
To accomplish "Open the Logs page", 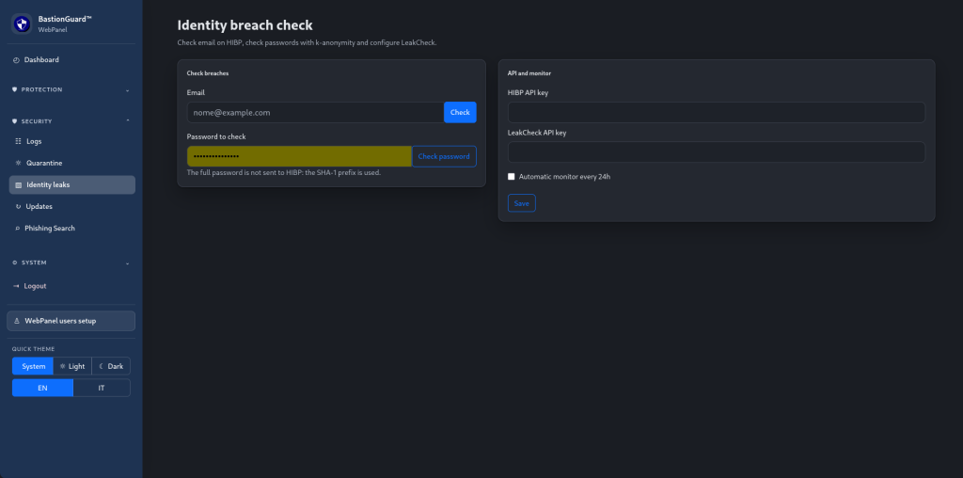I will (71, 141).
